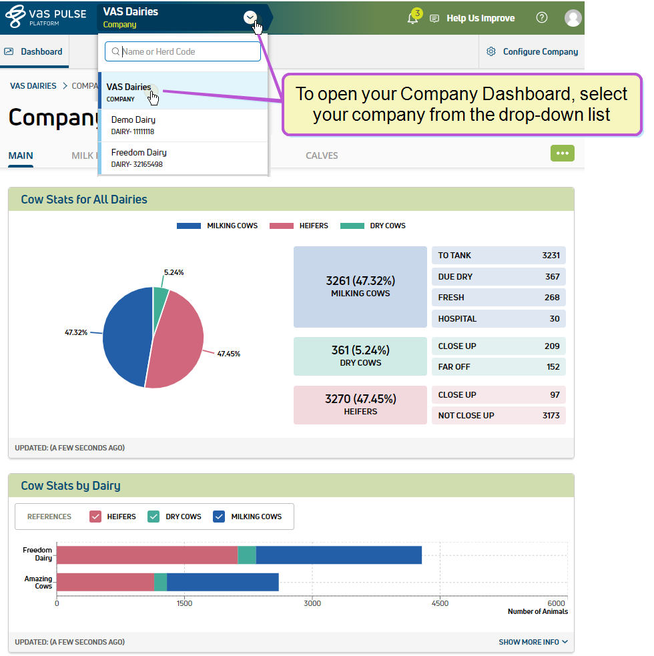Click the FRESH 268 row
The image size is (654, 656).
pyautogui.click(x=499, y=298)
